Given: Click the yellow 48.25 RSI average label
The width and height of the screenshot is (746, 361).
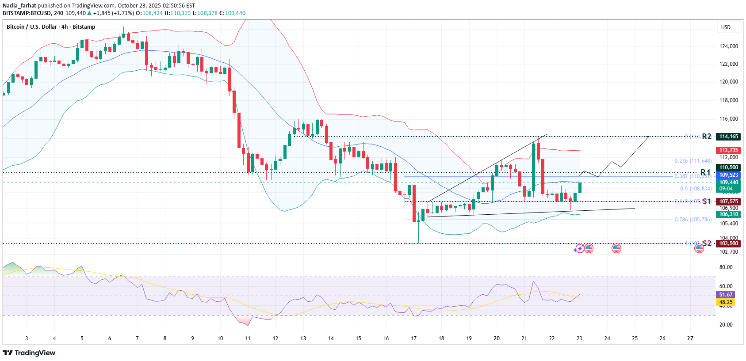Looking at the screenshot, I should point(726,303).
